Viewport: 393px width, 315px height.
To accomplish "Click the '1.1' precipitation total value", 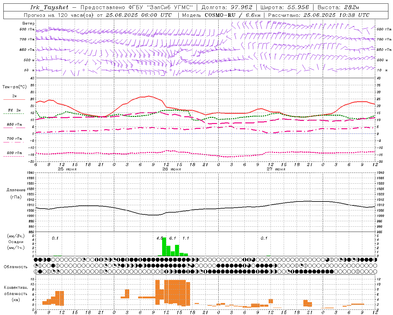I will click(186, 238).
